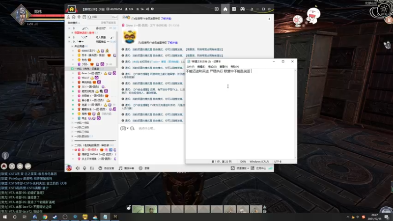Select the 一大队一分队 channel

click(x=82, y=123)
